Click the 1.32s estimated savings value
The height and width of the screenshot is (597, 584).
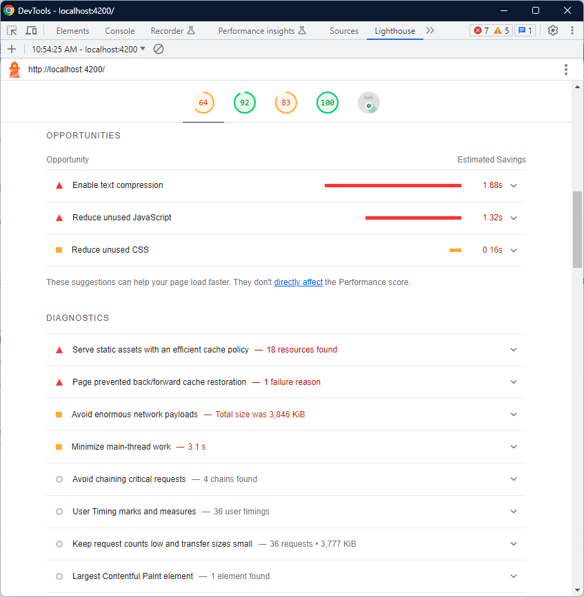click(x=492, y=218)
